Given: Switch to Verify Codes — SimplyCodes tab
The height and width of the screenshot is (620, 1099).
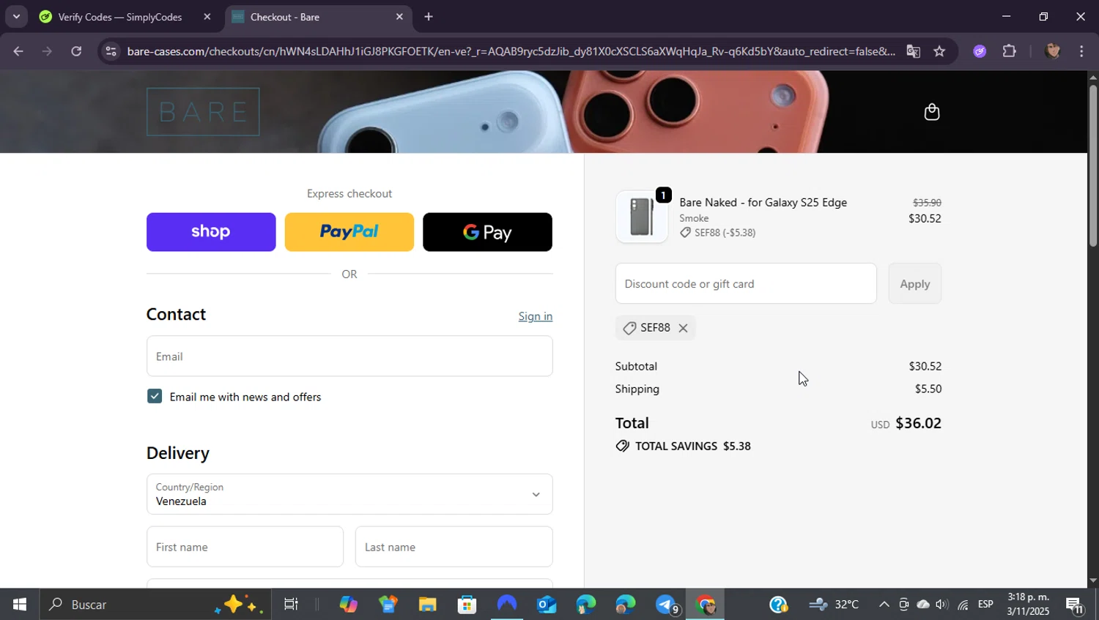Looking at the screenshot, I should pyautogui.click(x=120, y=17).
